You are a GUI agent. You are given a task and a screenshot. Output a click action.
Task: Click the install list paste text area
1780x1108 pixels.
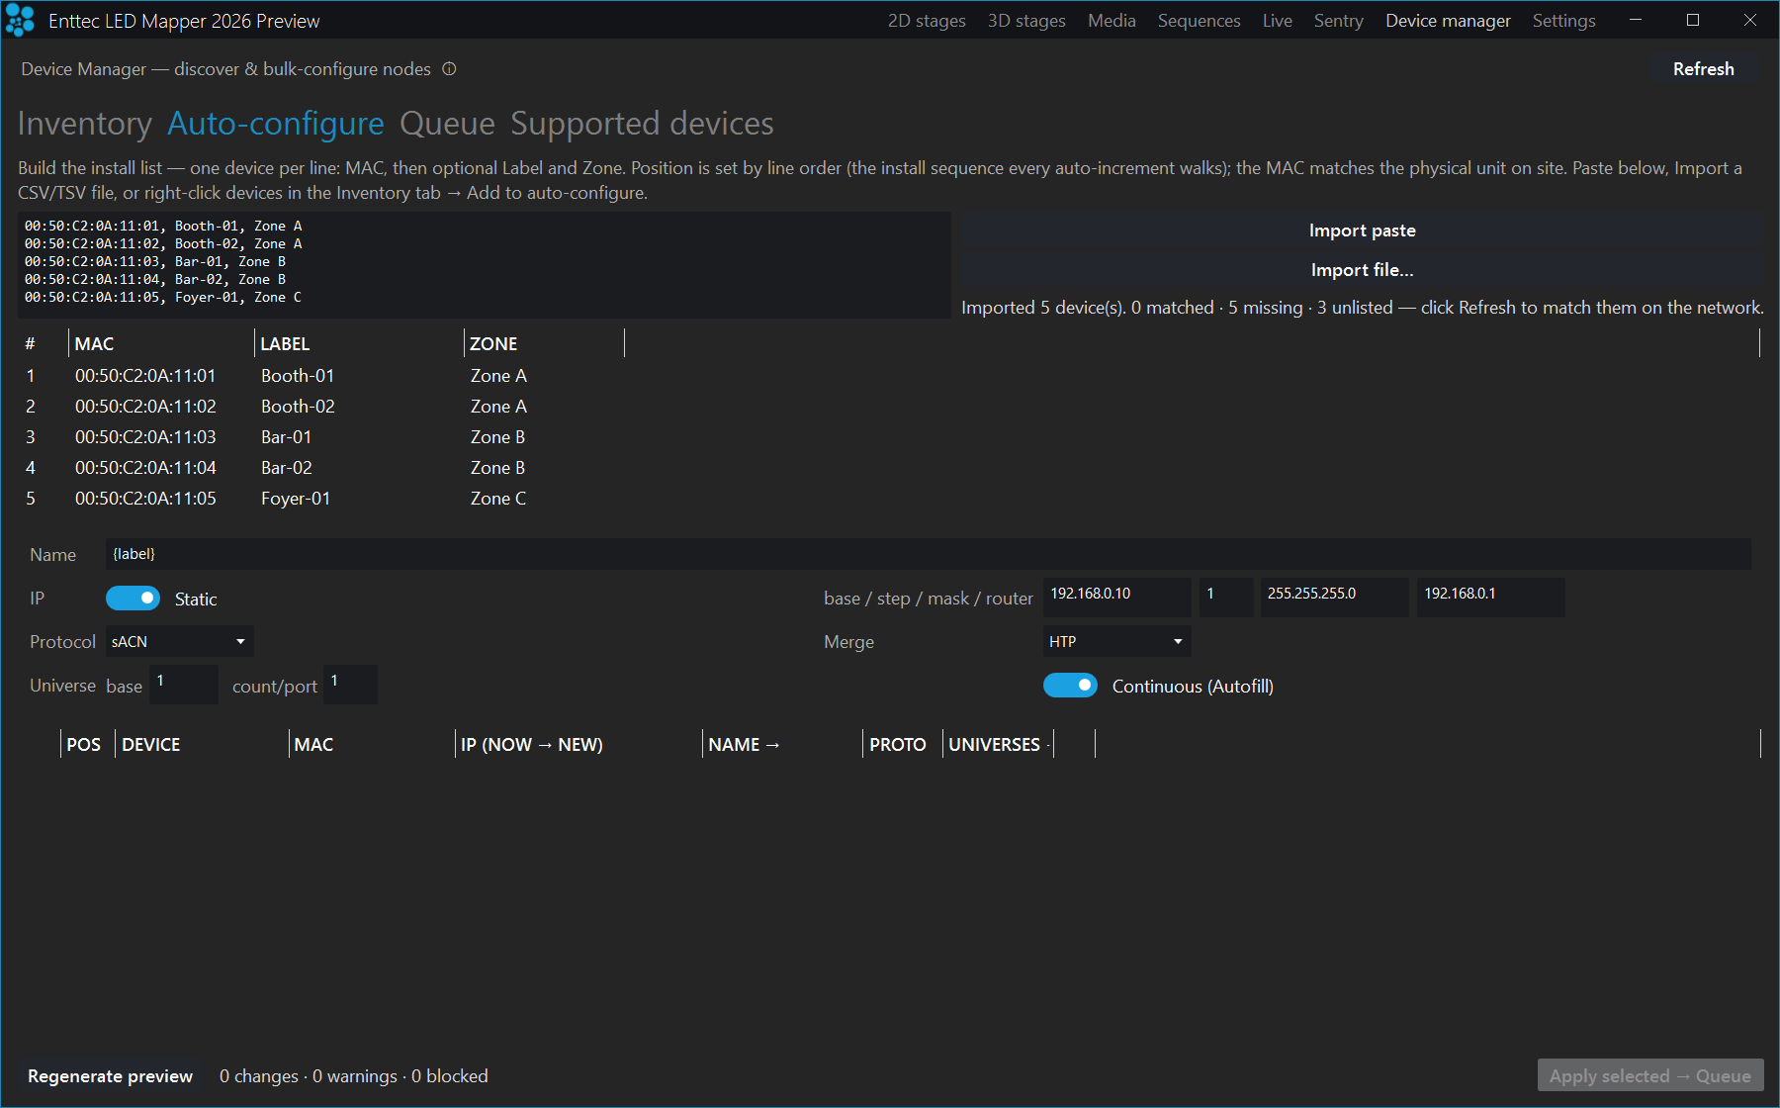pos(484,264)
